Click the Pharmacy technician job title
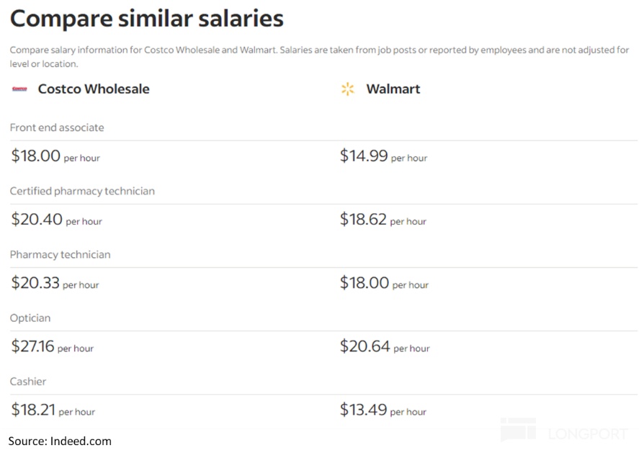 (x=60, y=254)
